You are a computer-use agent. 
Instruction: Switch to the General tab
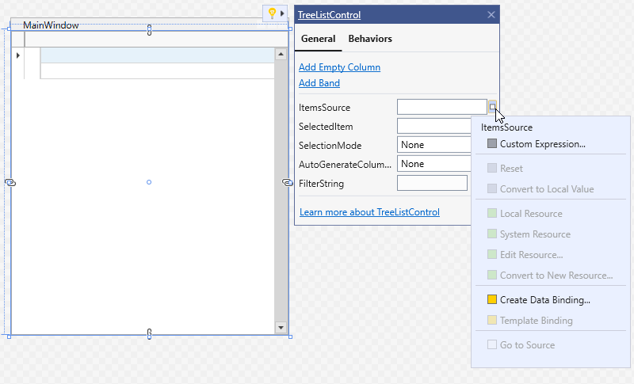[x=319, y=39]
